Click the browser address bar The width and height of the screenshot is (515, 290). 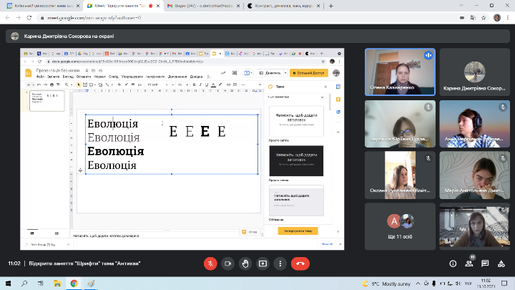coord(215,17)
